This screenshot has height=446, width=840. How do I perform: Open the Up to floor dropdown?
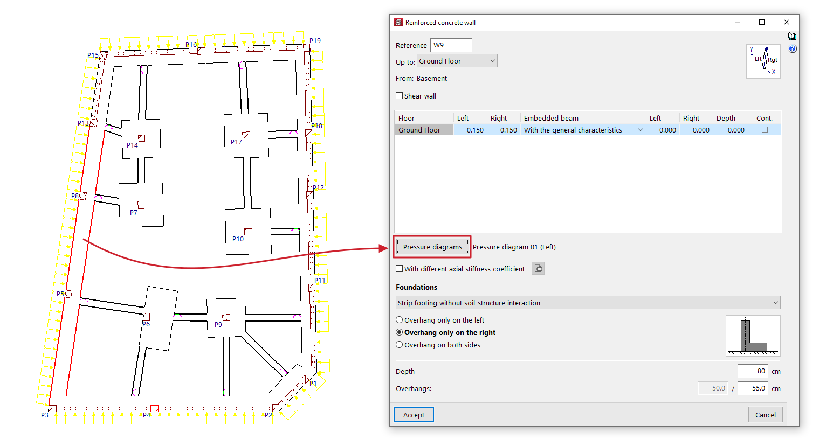pos(457,61)
